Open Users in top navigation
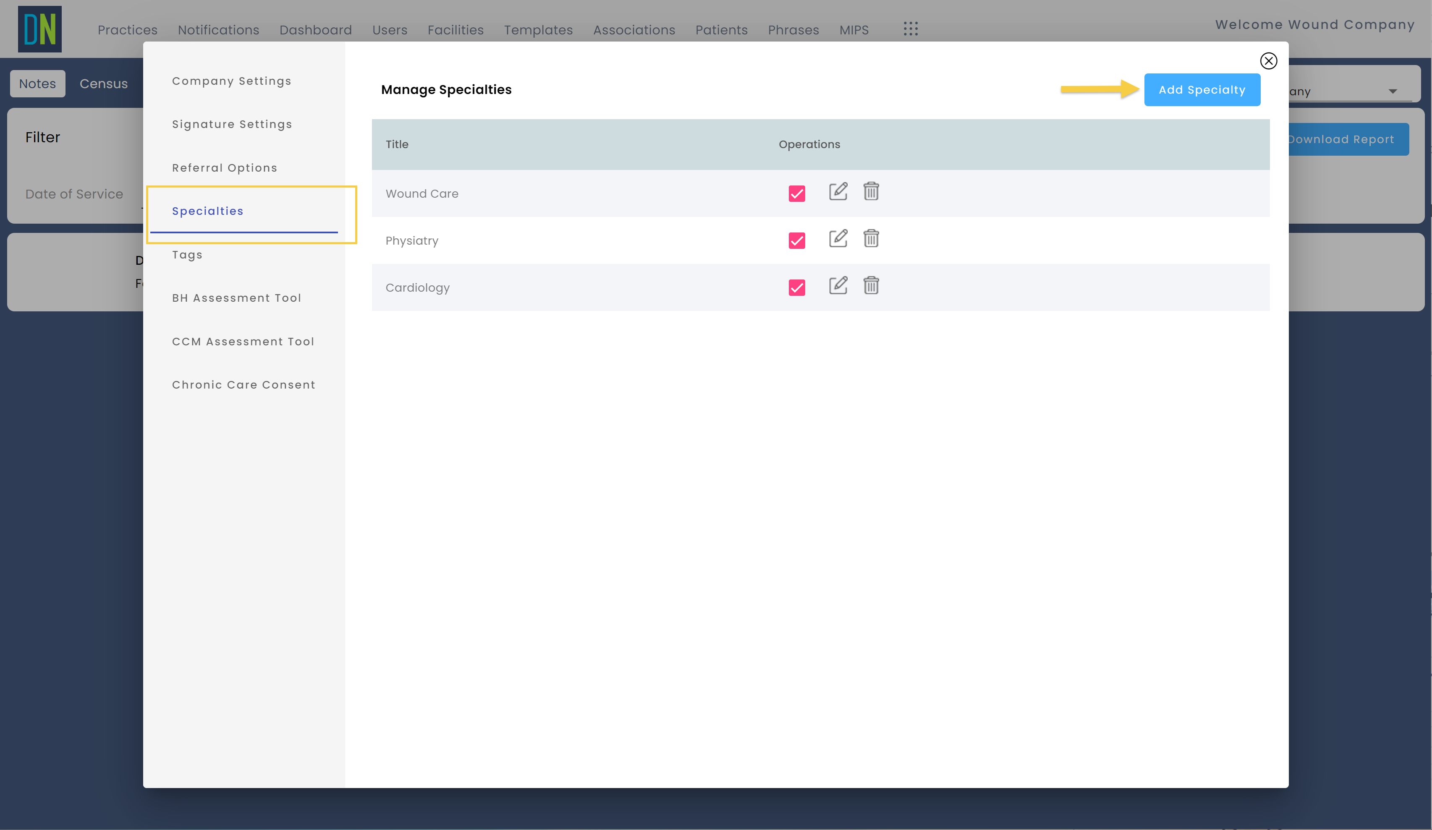The image size is (1432, 830). click(x=390, y=30)
